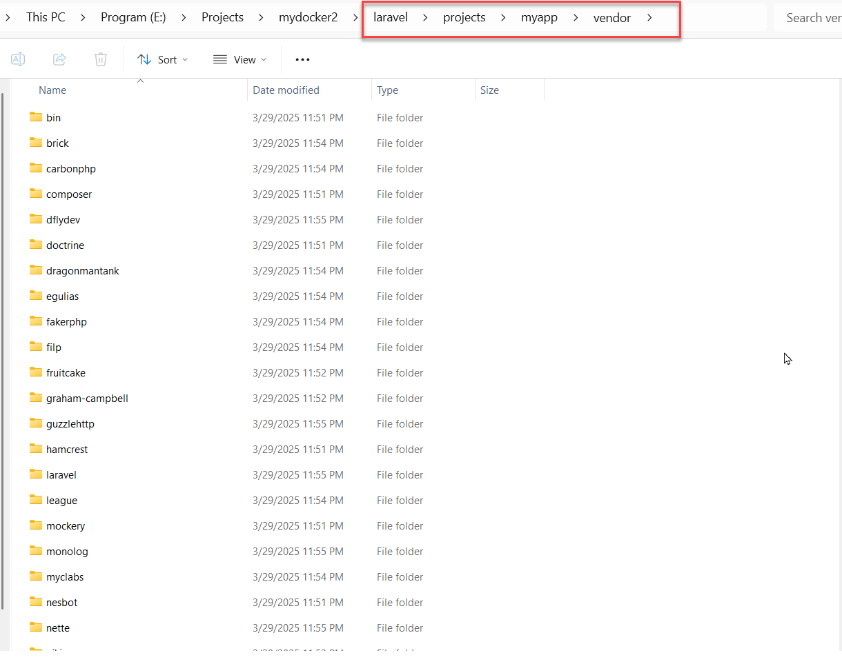Click the File folder type of the nesbot row

click(400, 602)
